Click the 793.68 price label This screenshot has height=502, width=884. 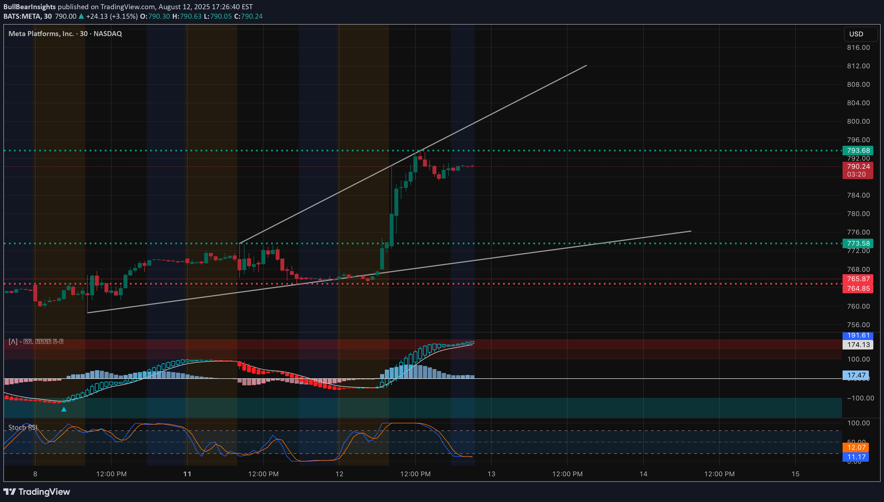pyautogui.click(x=858, y=150)
